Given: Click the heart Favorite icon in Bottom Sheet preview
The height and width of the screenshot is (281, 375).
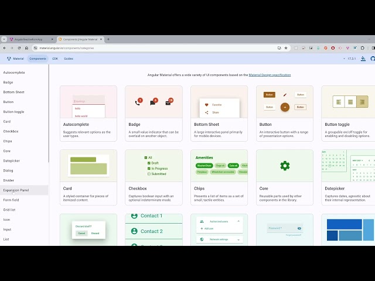Looking at the screenshot, I should coord(206,105).
